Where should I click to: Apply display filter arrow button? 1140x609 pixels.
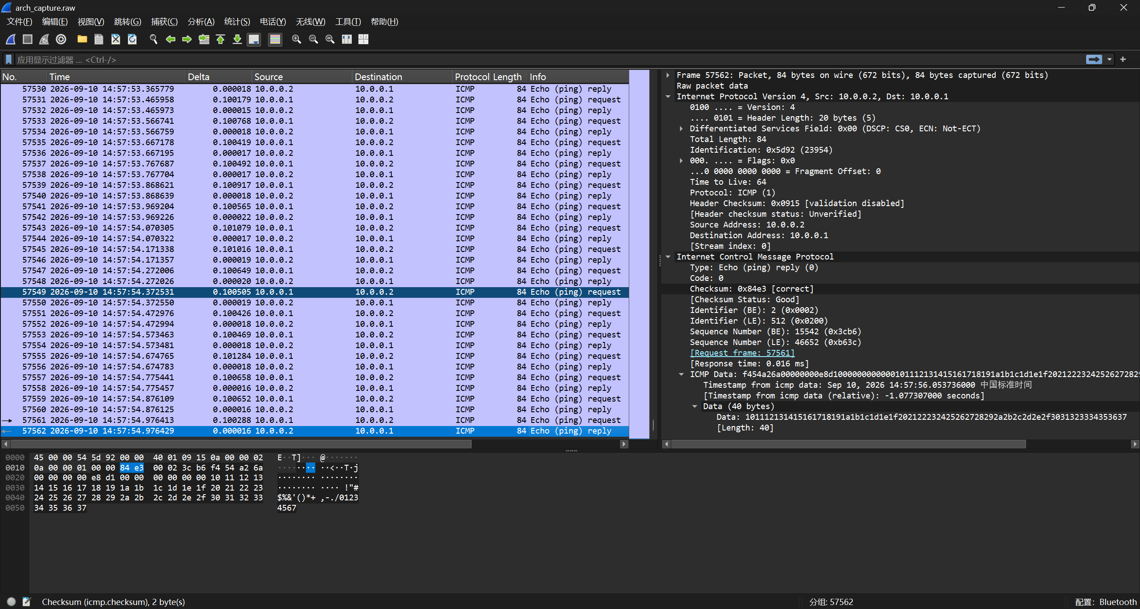pos(1094,59)
